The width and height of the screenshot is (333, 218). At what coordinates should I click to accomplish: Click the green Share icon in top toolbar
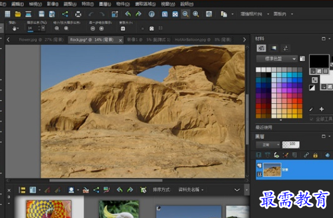[x=65, y=14]
